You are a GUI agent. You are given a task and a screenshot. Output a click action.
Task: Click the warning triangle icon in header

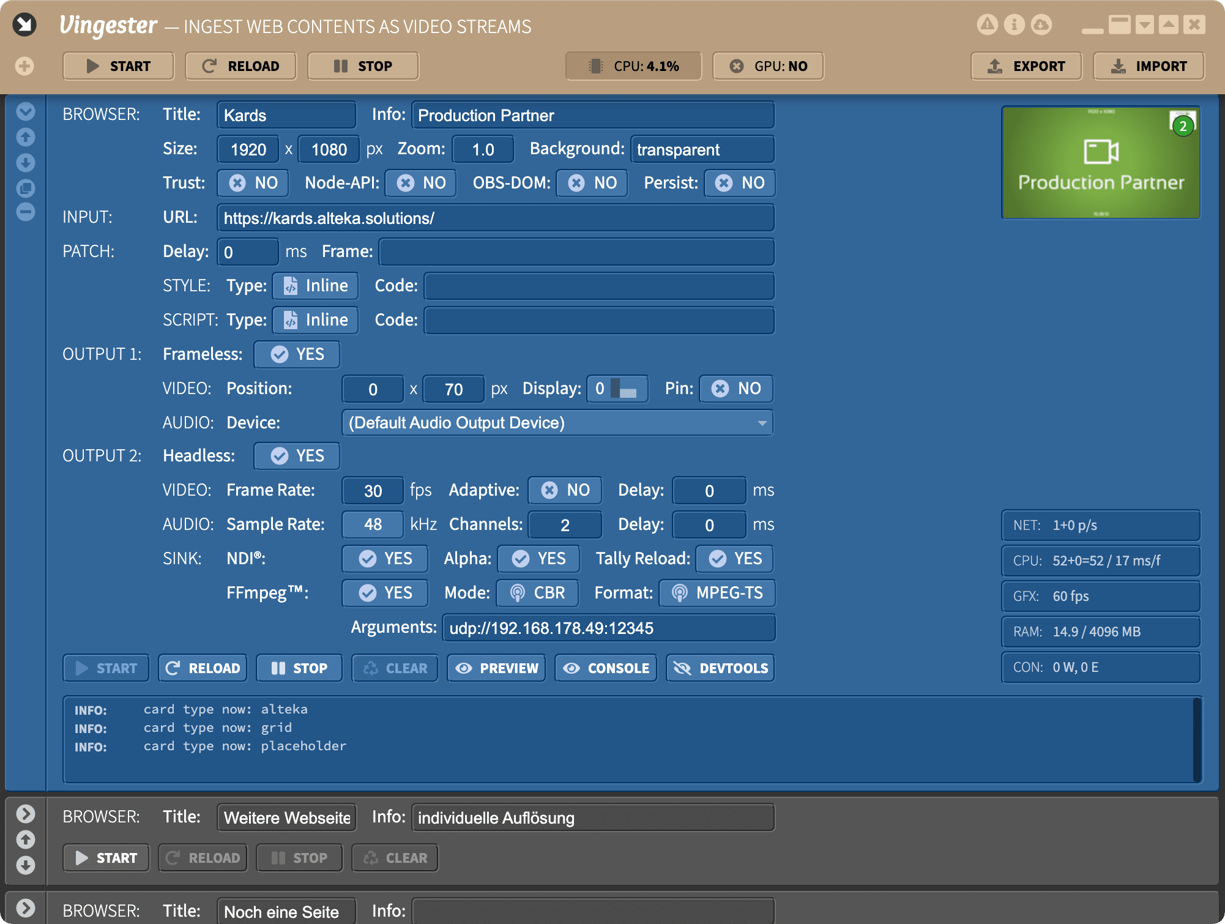pyautogui.click(x=987, y=24)
